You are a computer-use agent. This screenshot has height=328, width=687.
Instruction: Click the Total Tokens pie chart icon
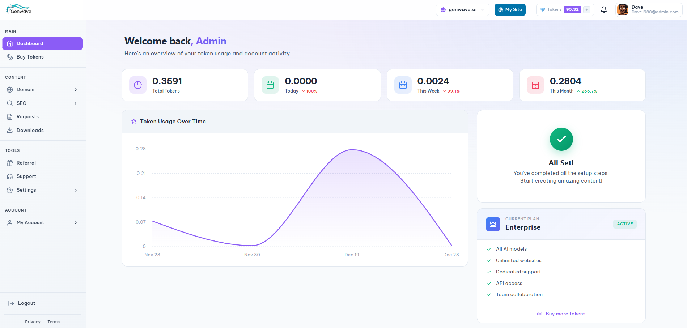[x=138, y=85]
